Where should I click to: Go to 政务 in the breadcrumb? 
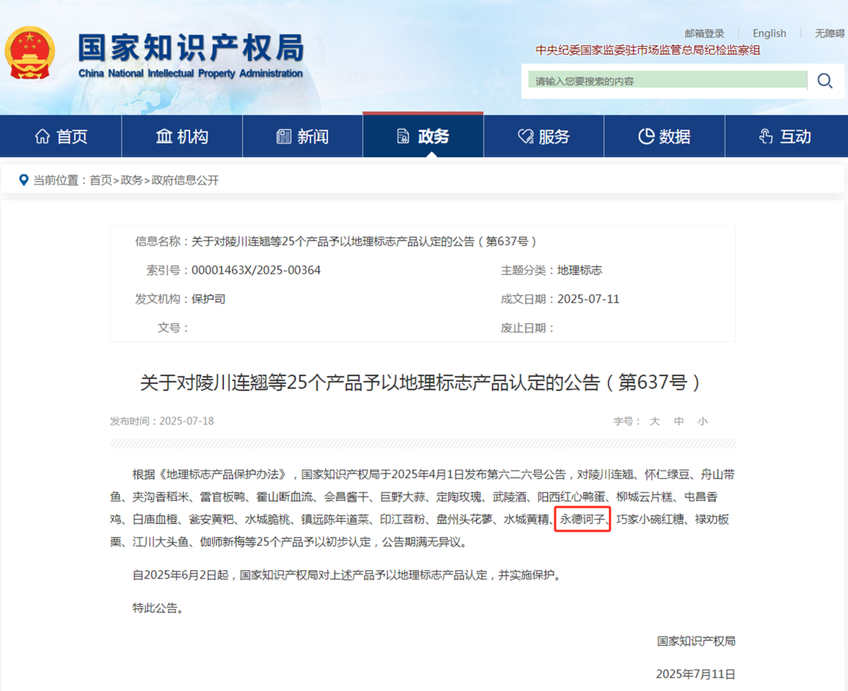tap(131, 180)
